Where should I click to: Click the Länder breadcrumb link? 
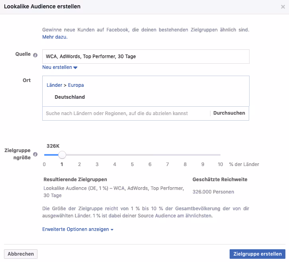click(54, 85)
